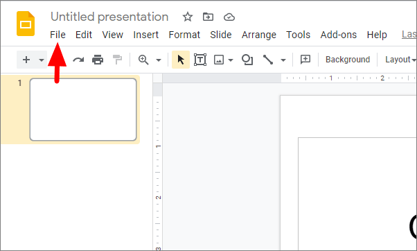Click the Print icon
This screenshot has height=251, width=417.
pos(98,60)
